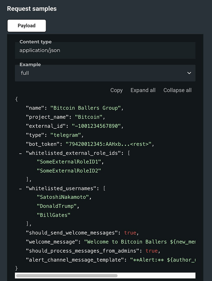Viewport: 212px width, 281px height.
Task: Click the horizontal scrollbar under the code
Action: coord(67,276)
